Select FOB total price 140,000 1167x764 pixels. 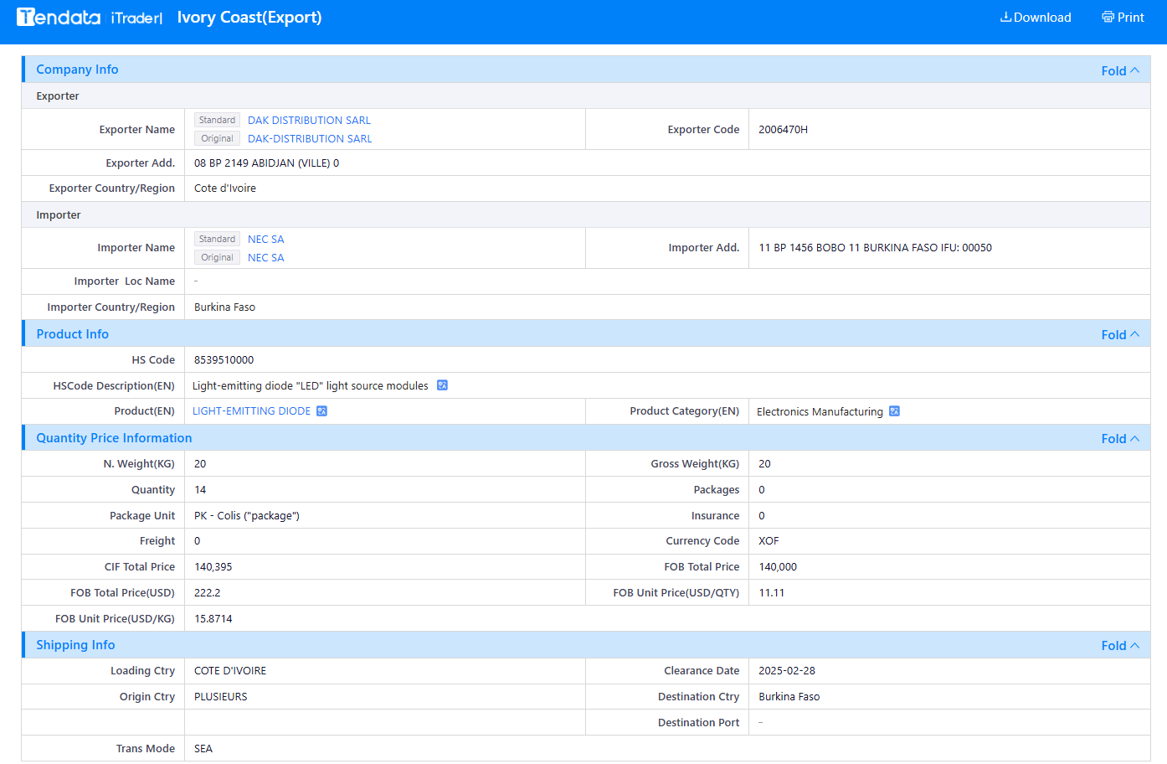(778, 567)
